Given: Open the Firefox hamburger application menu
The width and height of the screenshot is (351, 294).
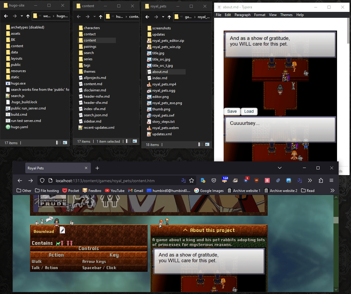Looking at the screenshot, I should click(x=331, y=180).
